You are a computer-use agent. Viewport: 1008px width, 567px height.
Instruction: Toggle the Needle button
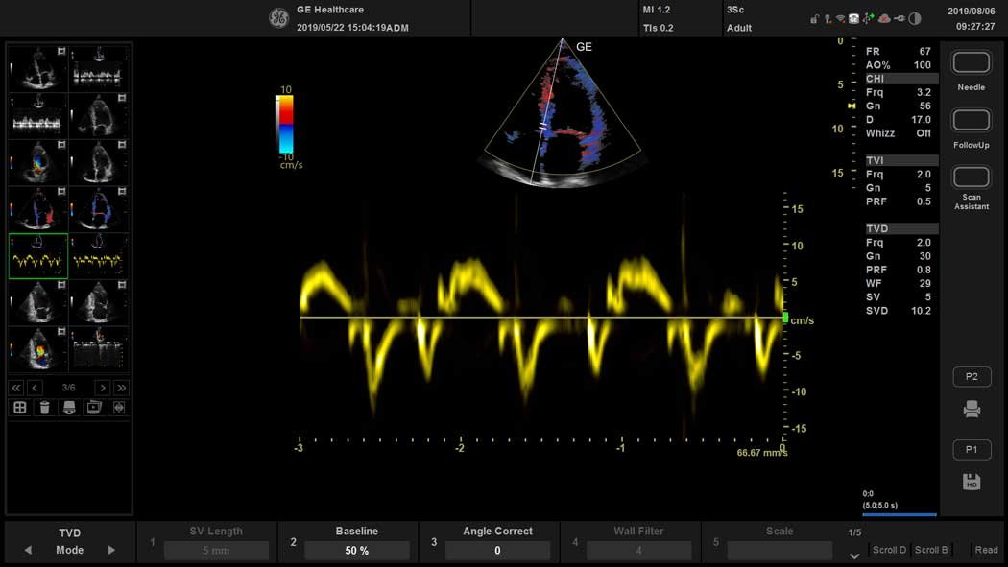pos(972,63)
